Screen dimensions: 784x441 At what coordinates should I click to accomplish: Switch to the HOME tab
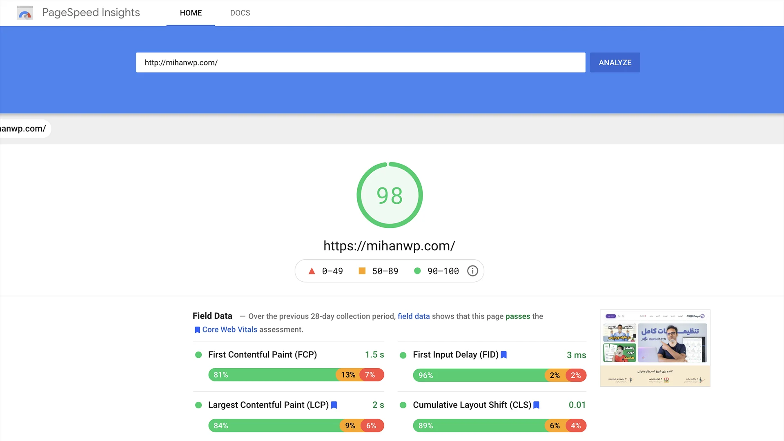(x=191, y=13)
